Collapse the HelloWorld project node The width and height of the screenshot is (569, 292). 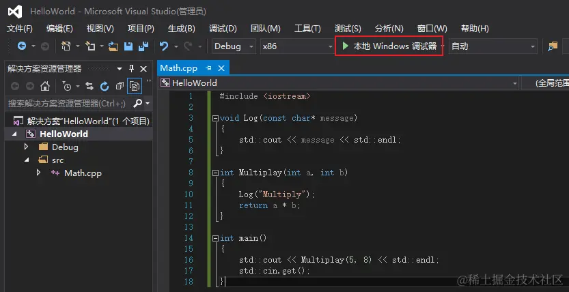click(x=14, y=134)
